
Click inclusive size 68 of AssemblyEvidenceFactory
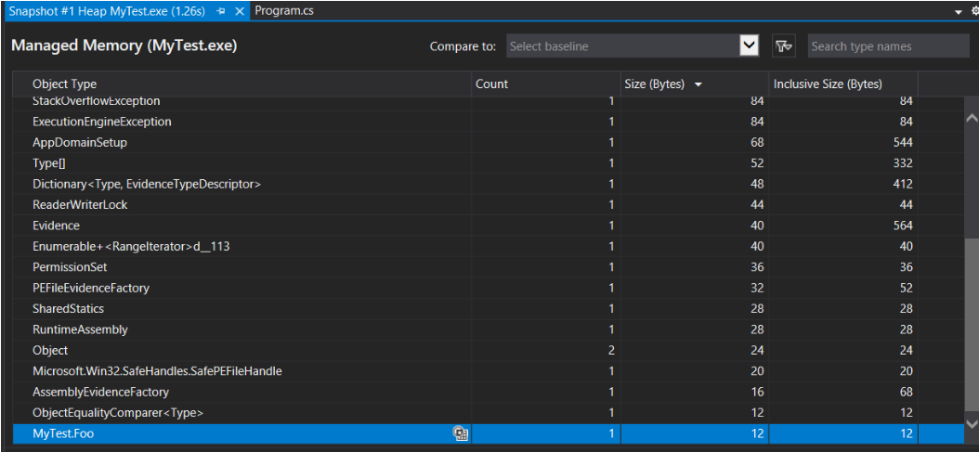coord(907,392)
